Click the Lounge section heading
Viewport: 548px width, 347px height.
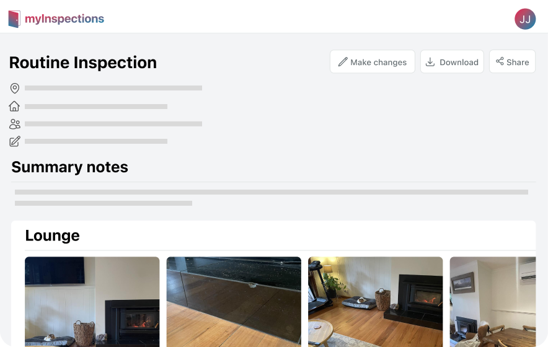pyautogui.click(x=53, y=235)
